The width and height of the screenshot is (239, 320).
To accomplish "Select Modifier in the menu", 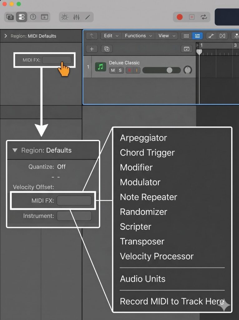I will (136, 167).
